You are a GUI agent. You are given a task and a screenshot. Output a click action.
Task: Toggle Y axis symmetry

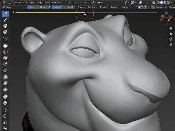click(142, 7)
